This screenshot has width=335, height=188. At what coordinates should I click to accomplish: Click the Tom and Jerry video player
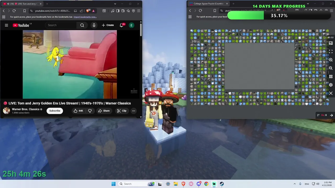pos(70,64)
